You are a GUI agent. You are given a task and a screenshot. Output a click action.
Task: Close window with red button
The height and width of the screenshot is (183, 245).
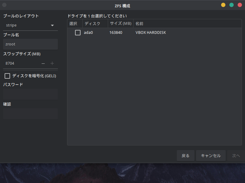(240, 5)
